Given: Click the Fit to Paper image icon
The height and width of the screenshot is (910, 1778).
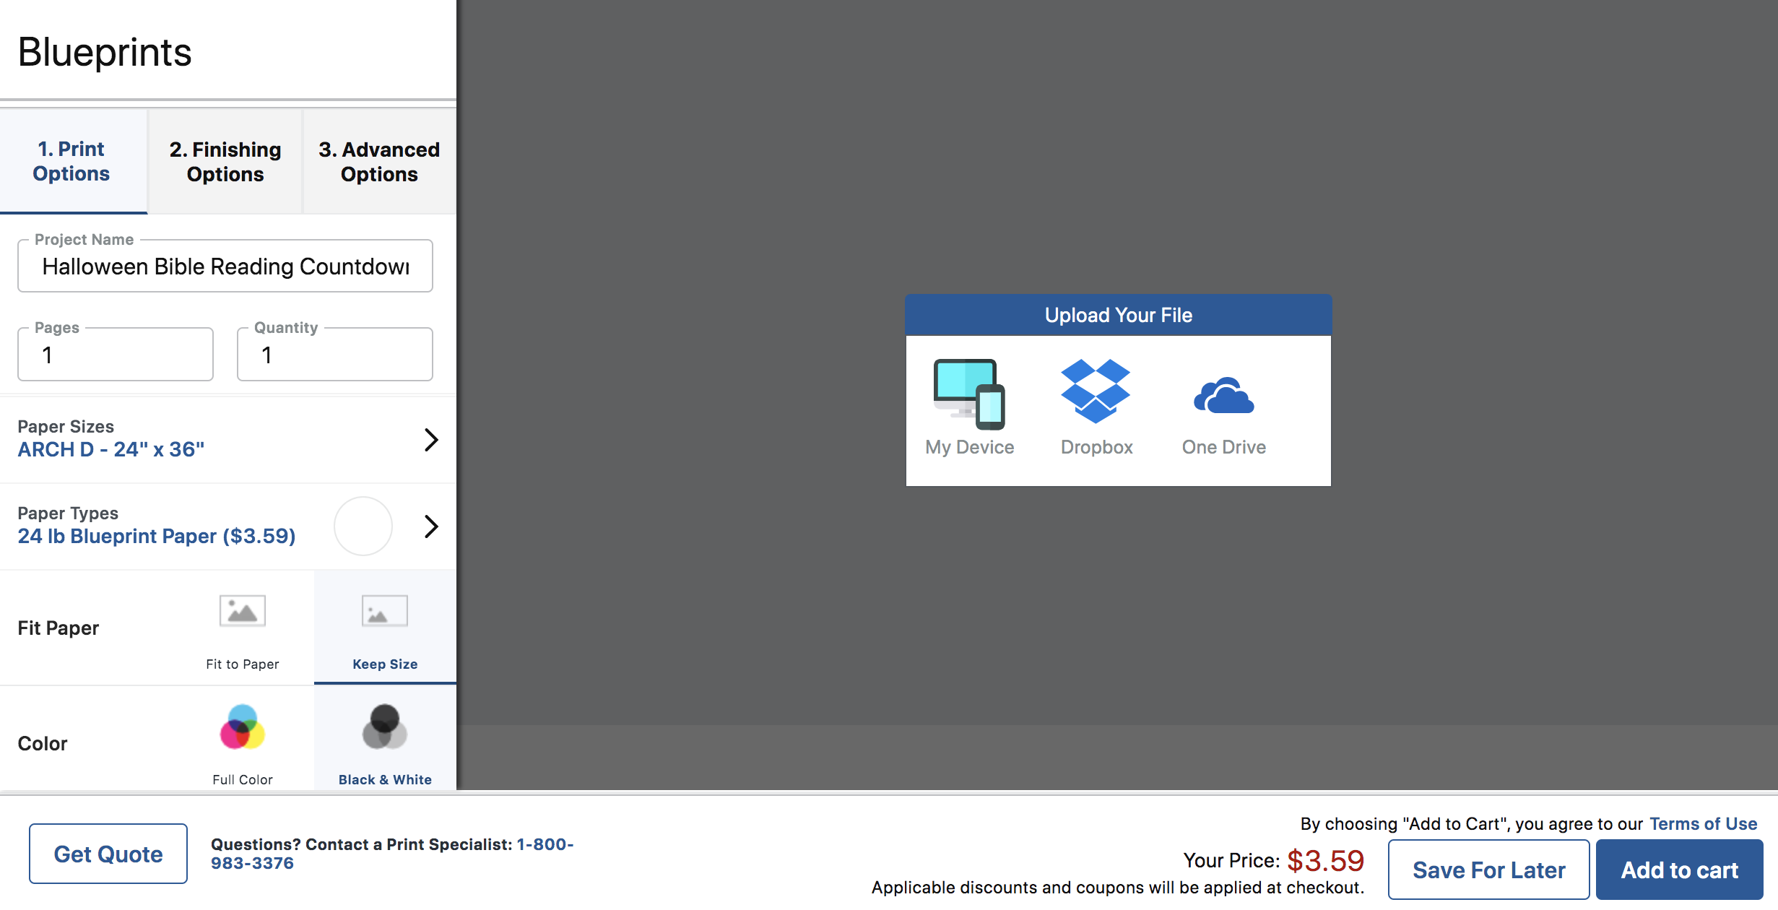Looking at the screenshot, I should pyautogui.click(x=243, y=612).
